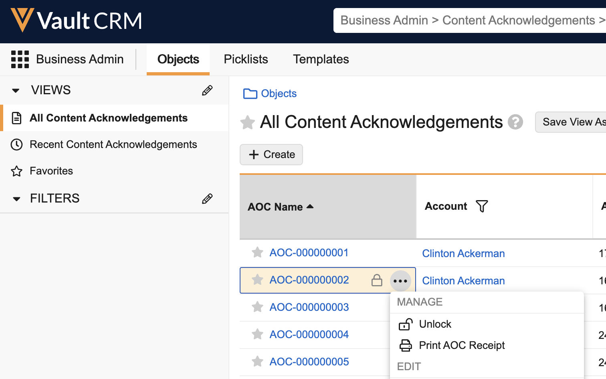Switch to the Picklists tab
This screenshot has width=606, height=379.
point(246,59)
